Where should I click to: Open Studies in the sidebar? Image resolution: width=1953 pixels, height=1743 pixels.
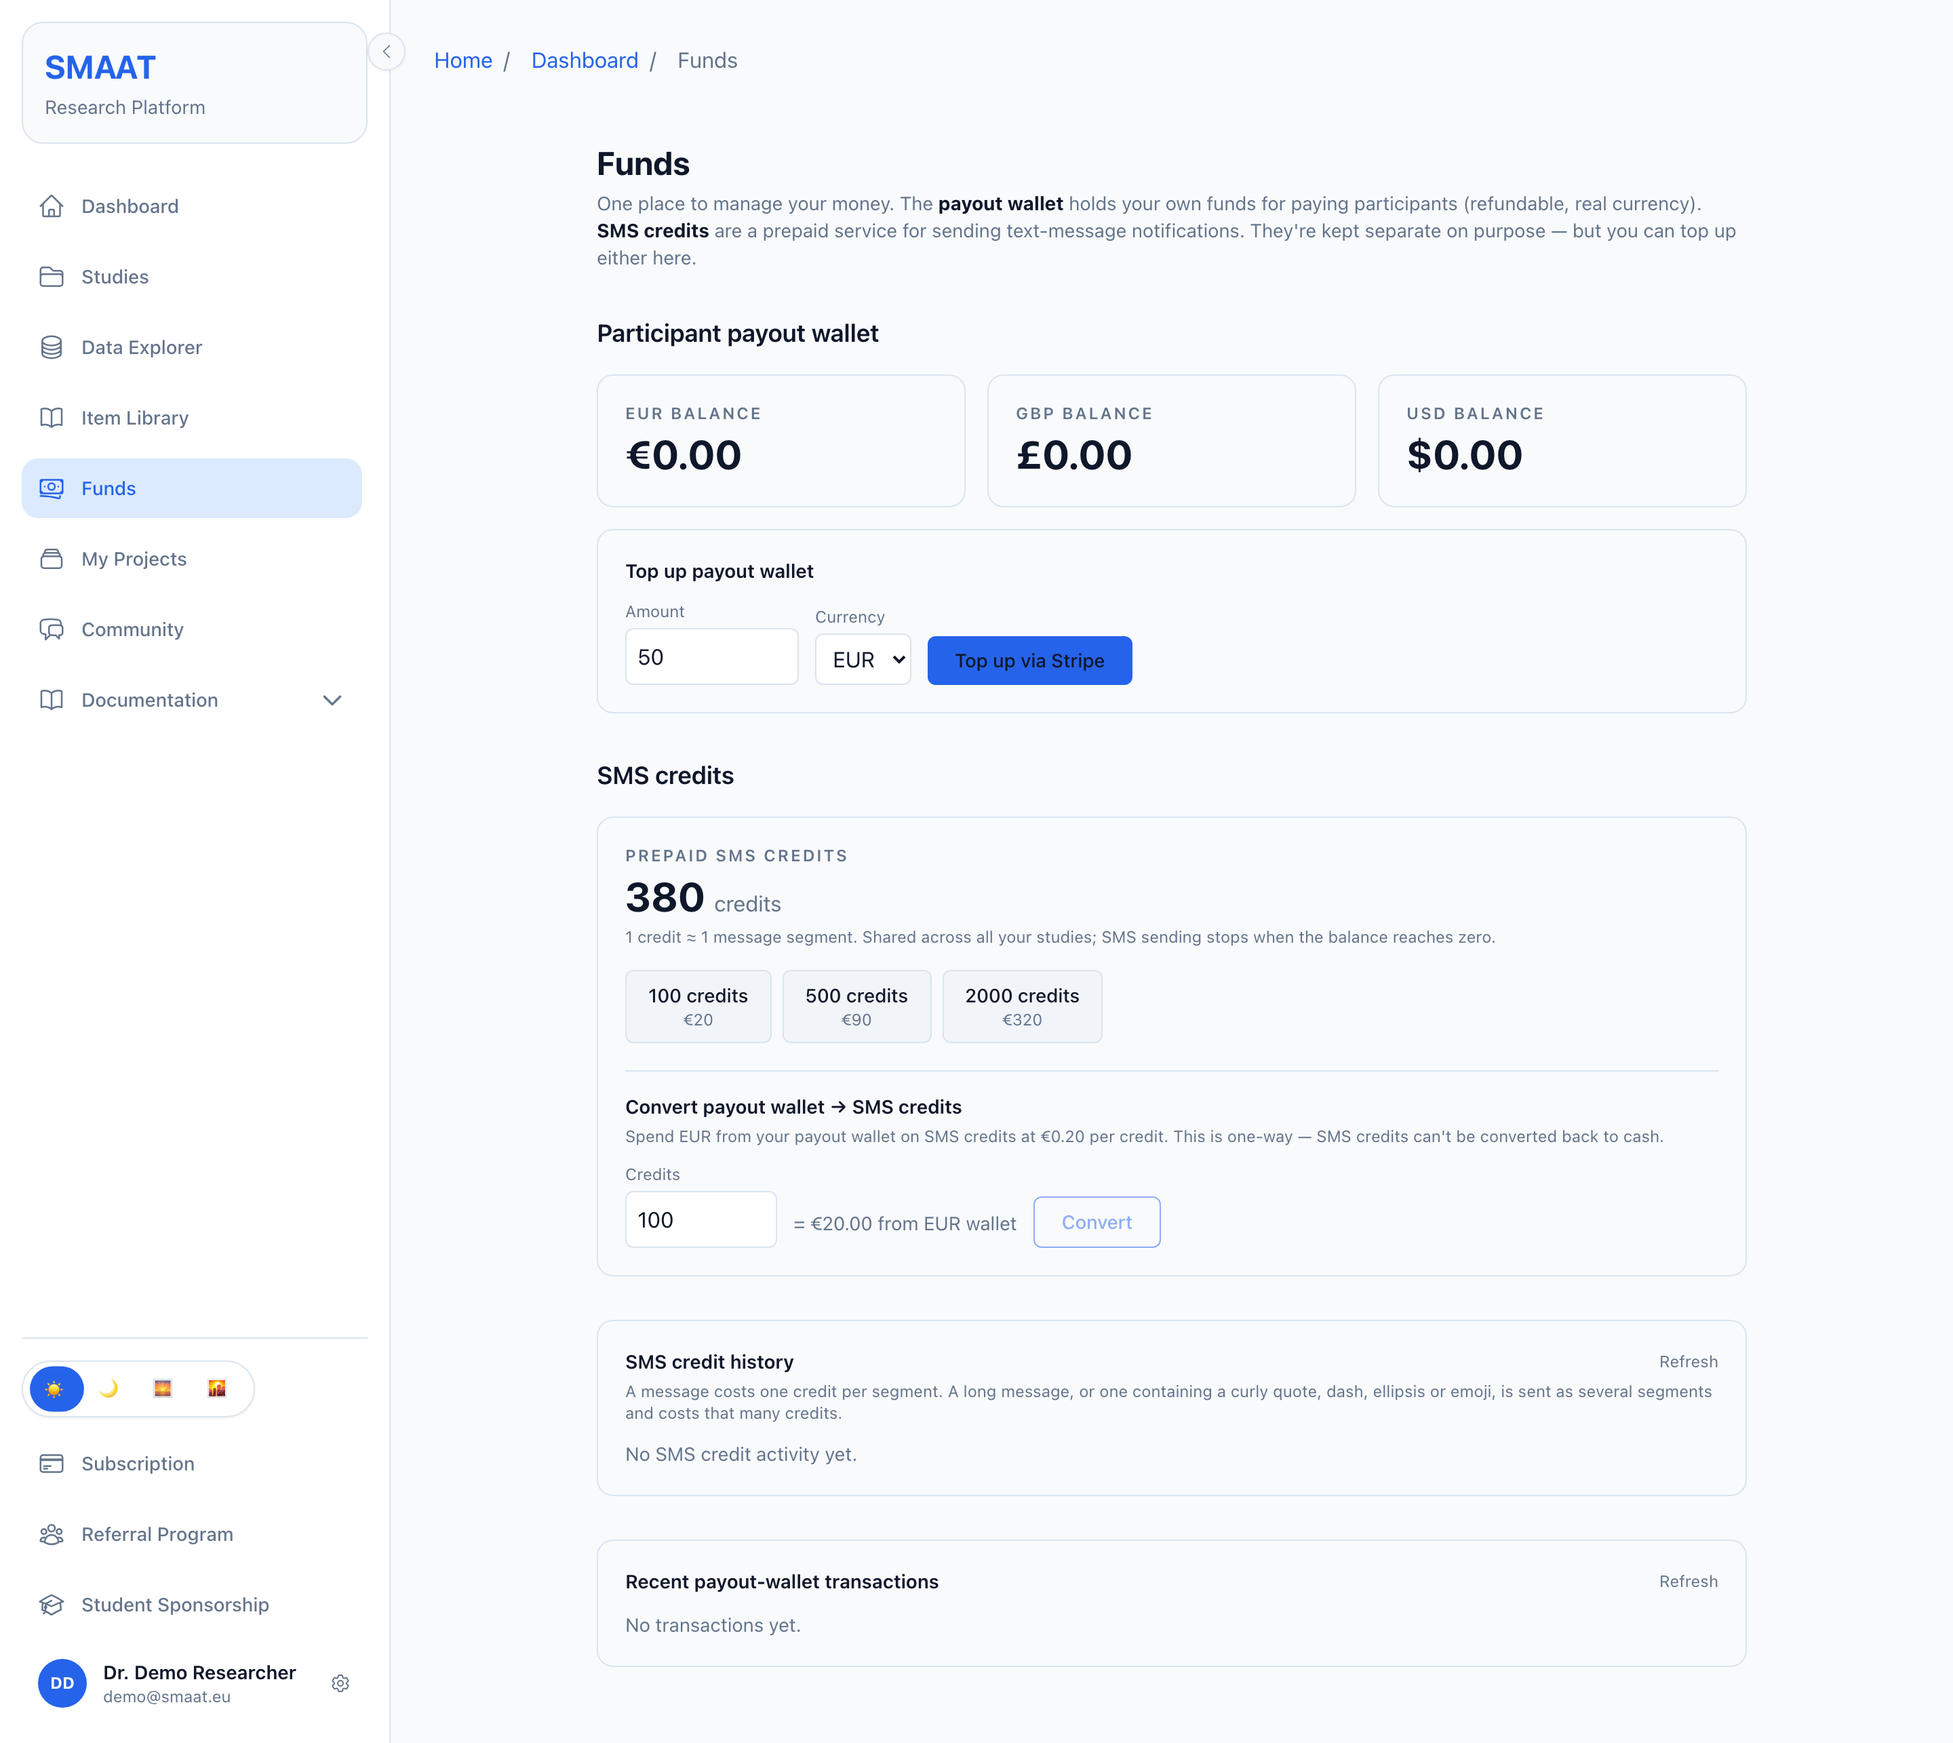[x=191, y=277]
